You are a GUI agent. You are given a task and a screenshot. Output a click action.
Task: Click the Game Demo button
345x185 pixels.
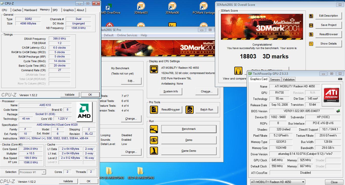[x=189, y=151]
